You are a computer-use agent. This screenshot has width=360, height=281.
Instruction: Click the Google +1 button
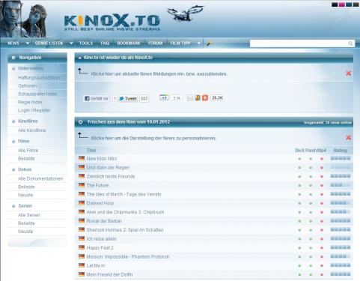pyautogui.click(x=164, y=98)
